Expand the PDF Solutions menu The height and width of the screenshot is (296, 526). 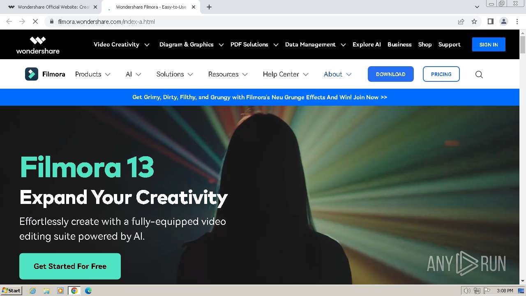pos(254,44)
